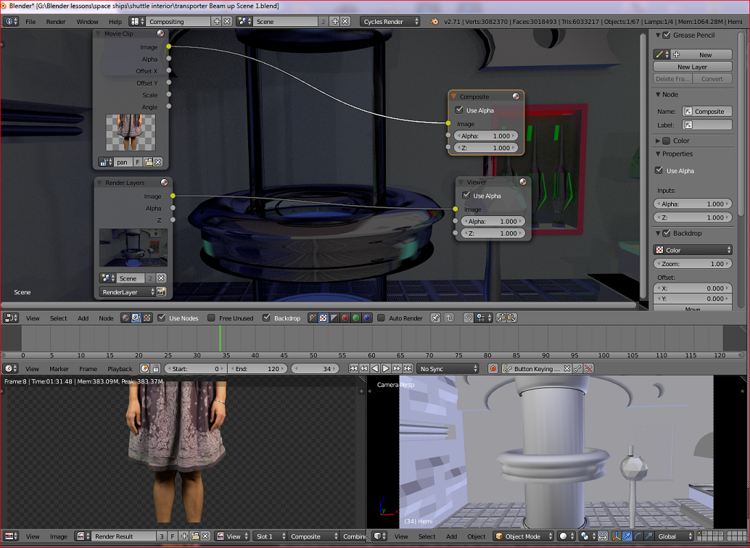Adjust the Composite node Alpha slider
Screen dimensions: 750x548
click(x=486, y=136)
